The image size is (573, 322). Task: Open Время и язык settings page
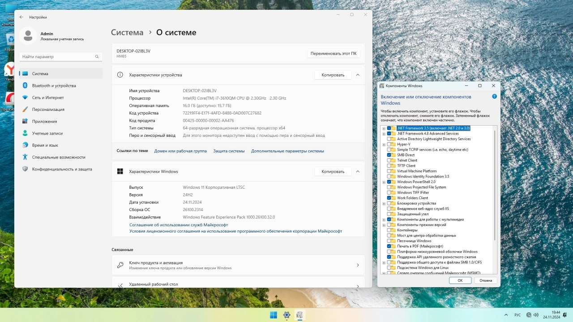61,145
